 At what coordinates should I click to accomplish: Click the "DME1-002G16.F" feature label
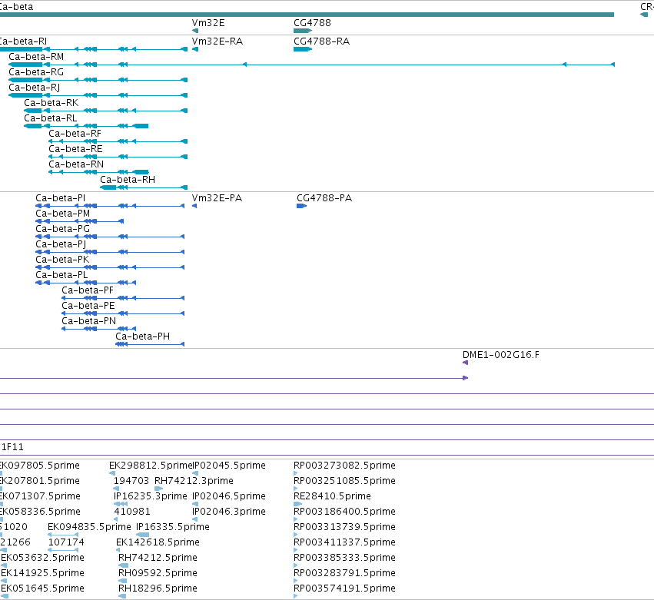pos(501,355)
